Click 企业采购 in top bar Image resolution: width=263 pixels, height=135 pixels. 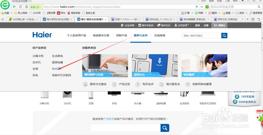tap(128, 25)
